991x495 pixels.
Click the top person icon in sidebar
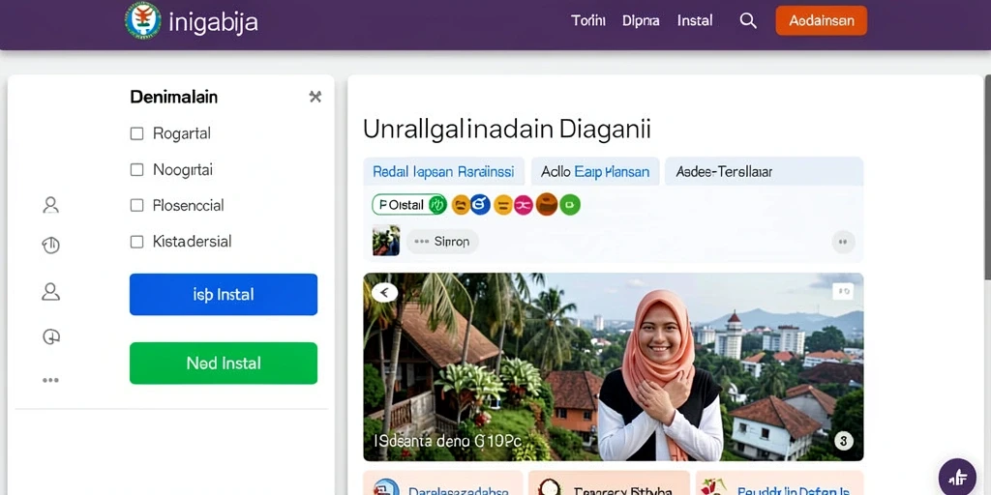pyautogui.click(x=50, y=205)
